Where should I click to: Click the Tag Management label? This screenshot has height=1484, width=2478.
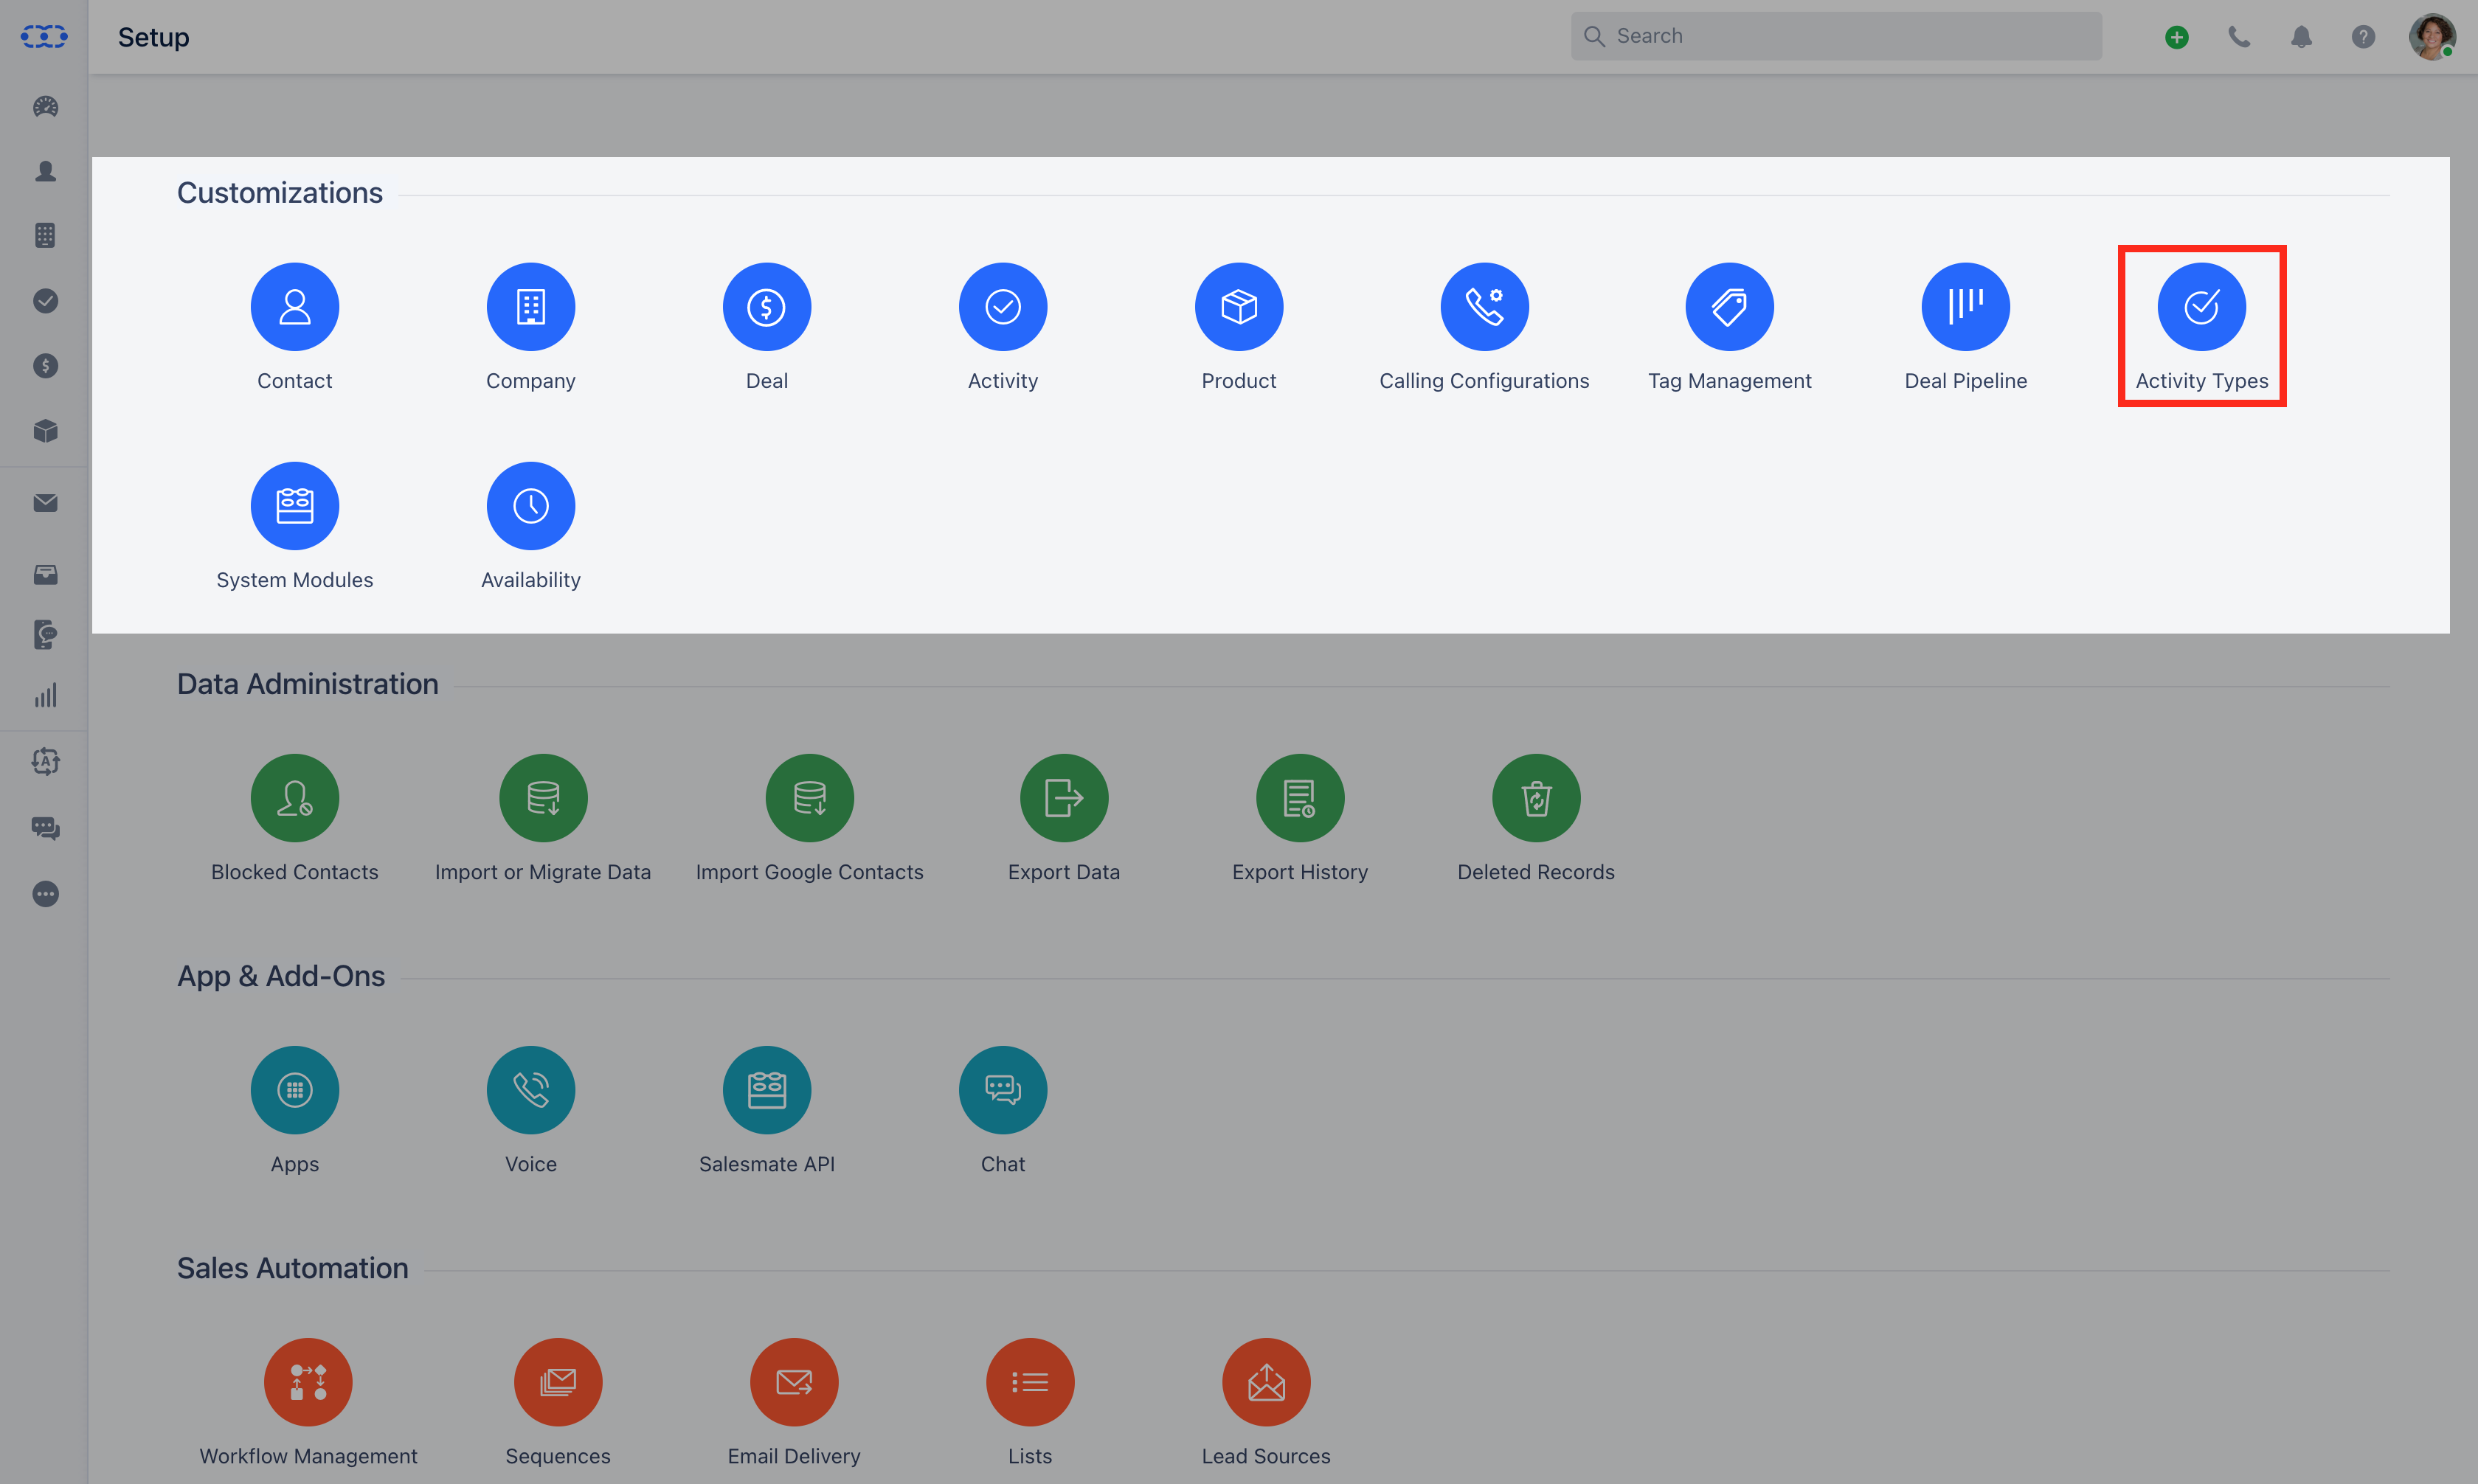tap(1729, 381)
